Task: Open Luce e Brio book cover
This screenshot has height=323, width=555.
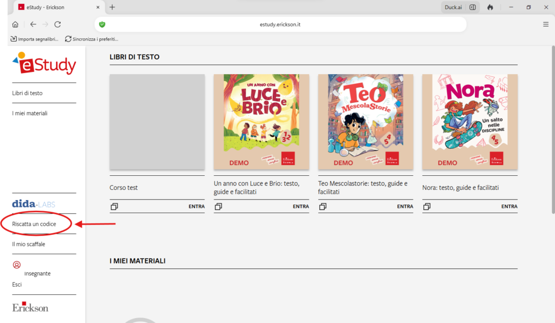Action: click(x=261, y=122)
